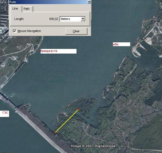This screenshot has height=153, width=162.
Task: Close the Ruler dialog
Action: pyautogui.click(x=89, y=2)
